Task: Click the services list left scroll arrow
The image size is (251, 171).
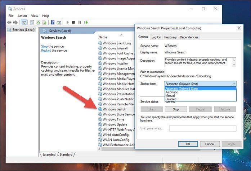Action: coord(99,149)
